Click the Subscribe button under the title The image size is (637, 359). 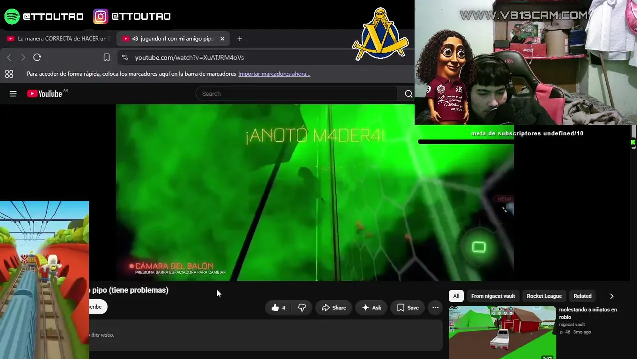coord(98,307)
